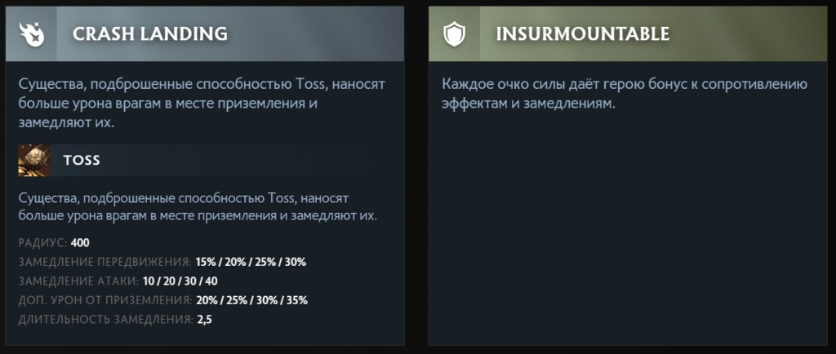This screenshot has height=354, width=836.
Task: Click the РАДИУС stat label
Action: pyautogui.click(x=42, y=243)
